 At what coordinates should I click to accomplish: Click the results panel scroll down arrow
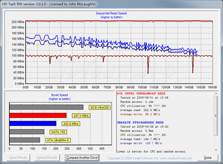pyautogui.click(x=216, y=150)
